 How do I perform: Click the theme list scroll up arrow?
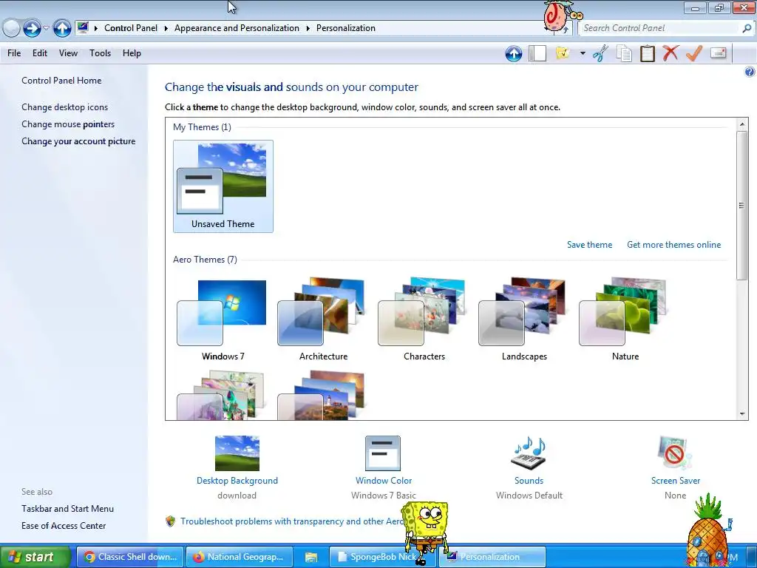point(742,124)
